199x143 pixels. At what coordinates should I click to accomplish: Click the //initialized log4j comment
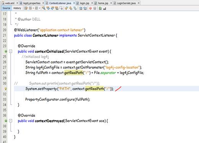click(x=35, y=57)
